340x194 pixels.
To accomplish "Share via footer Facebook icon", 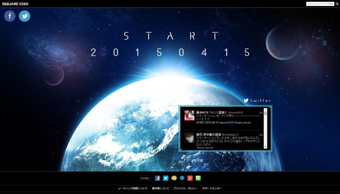I will [x=158, y=178].
